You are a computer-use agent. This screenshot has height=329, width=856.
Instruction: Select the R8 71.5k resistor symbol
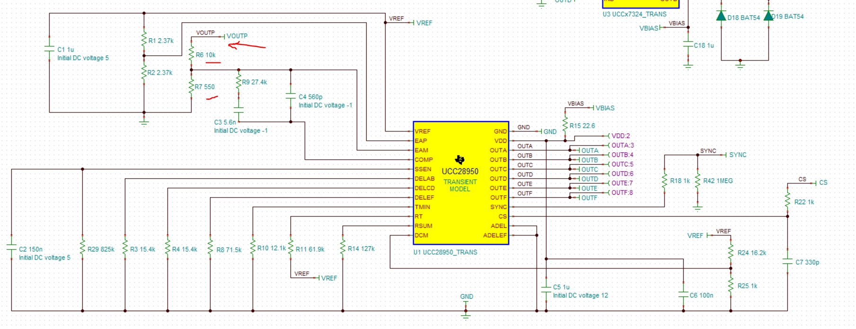click(x=210, y=248)
